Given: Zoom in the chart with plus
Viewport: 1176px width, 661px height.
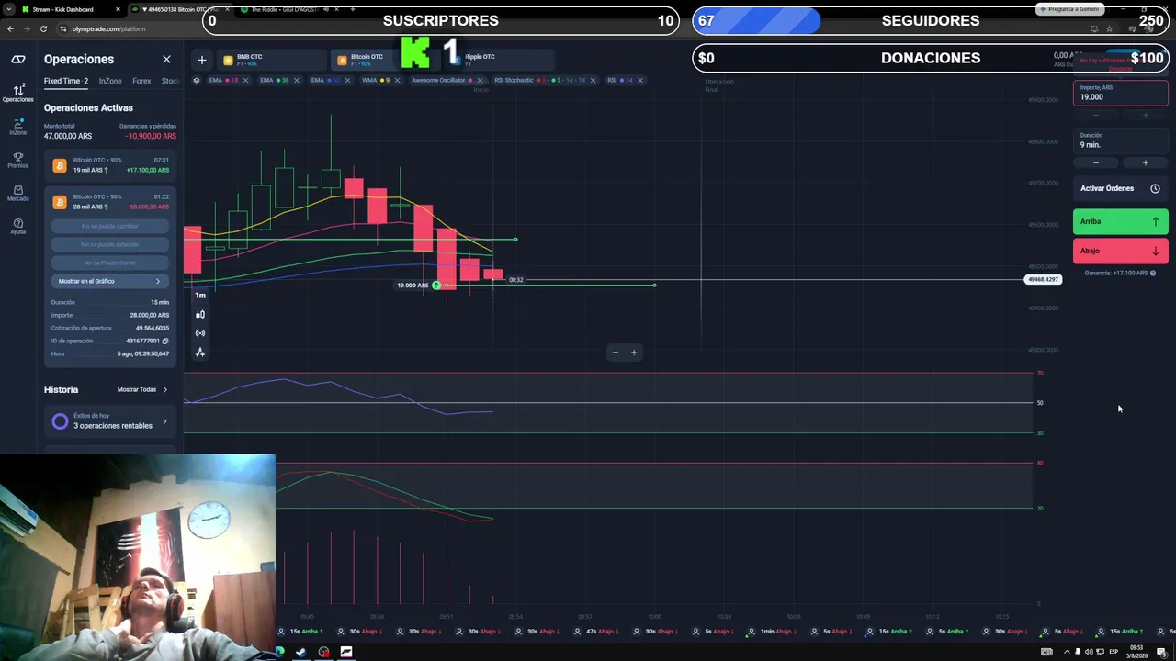Looking at the screenshot, I should click(x=634, y=353).
